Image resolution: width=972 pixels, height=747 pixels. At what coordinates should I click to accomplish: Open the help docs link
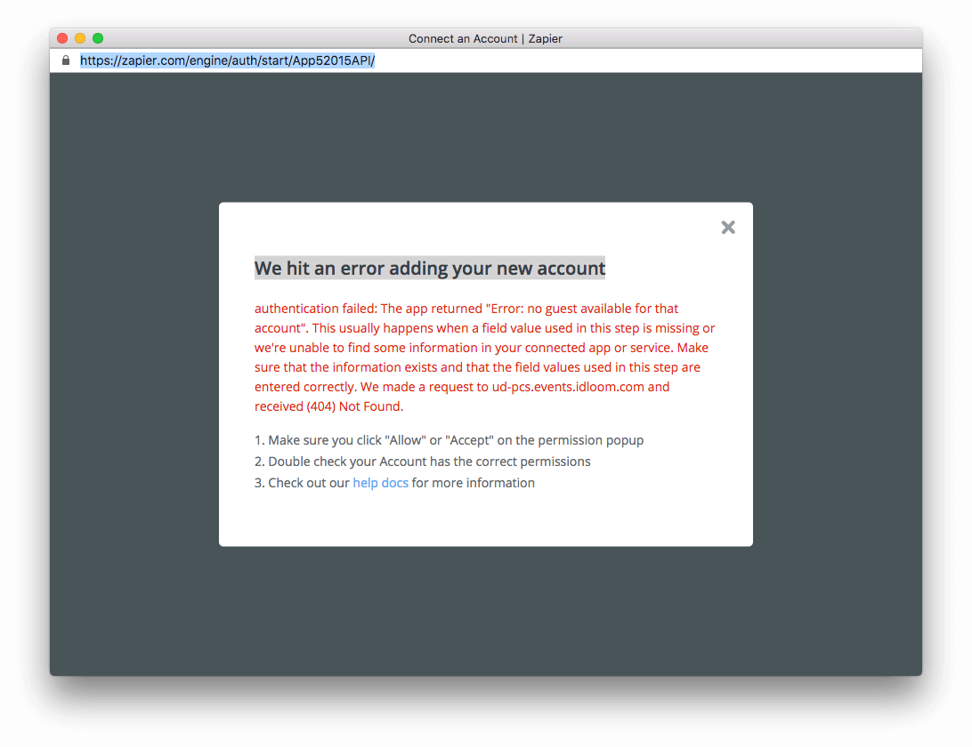pos(380,482)
